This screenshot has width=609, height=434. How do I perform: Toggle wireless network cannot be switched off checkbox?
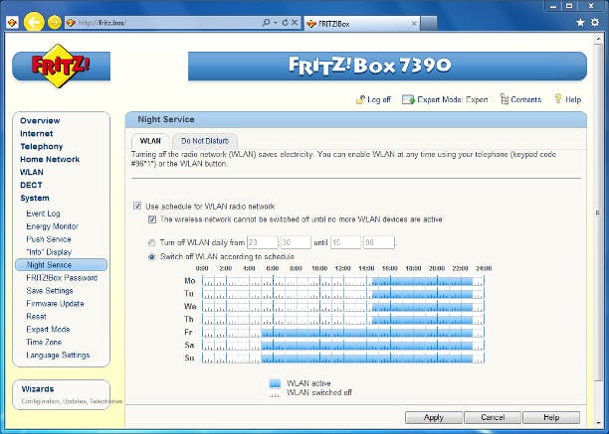[x=152, y=219]
